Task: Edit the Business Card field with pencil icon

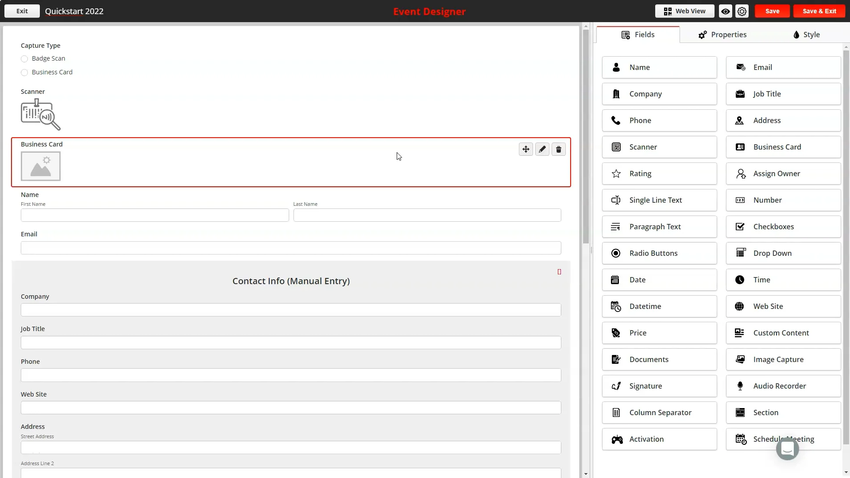Action: [542, 149]
